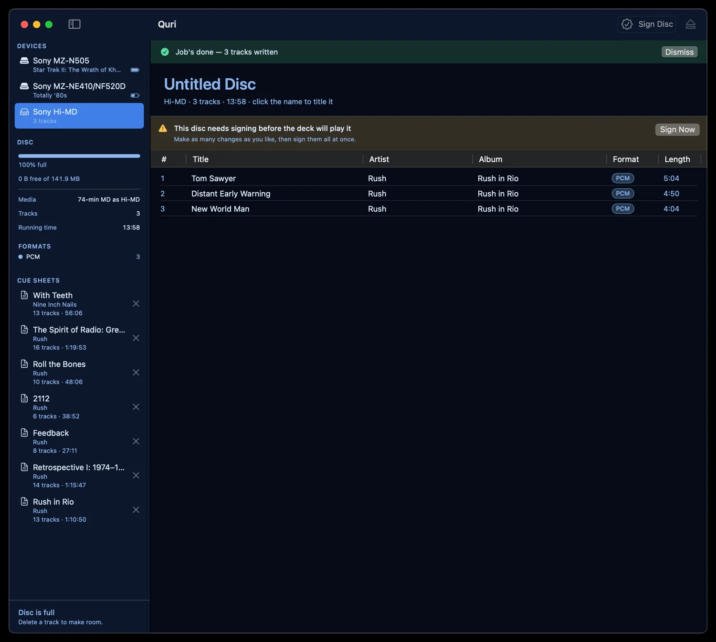Click the Disc is full status message
Viewport: 716px width, 642px height.
(36, 612)
